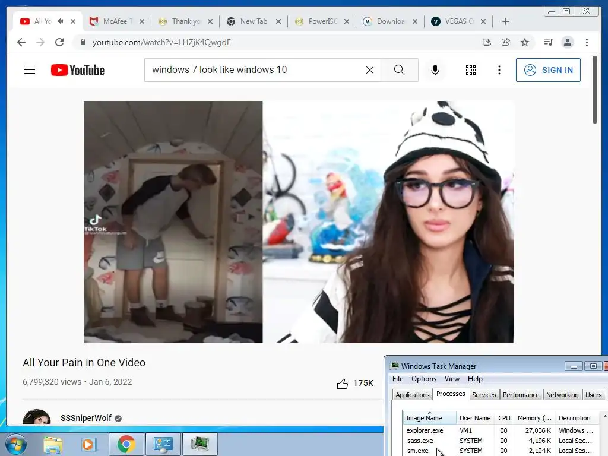The image size is (608, 456).
Task: Open the Chrome three-dot menu
Action: [x=587, y=42]
